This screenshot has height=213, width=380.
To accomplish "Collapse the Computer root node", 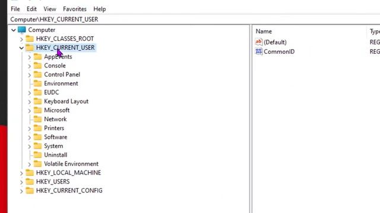I will (14, 30).
